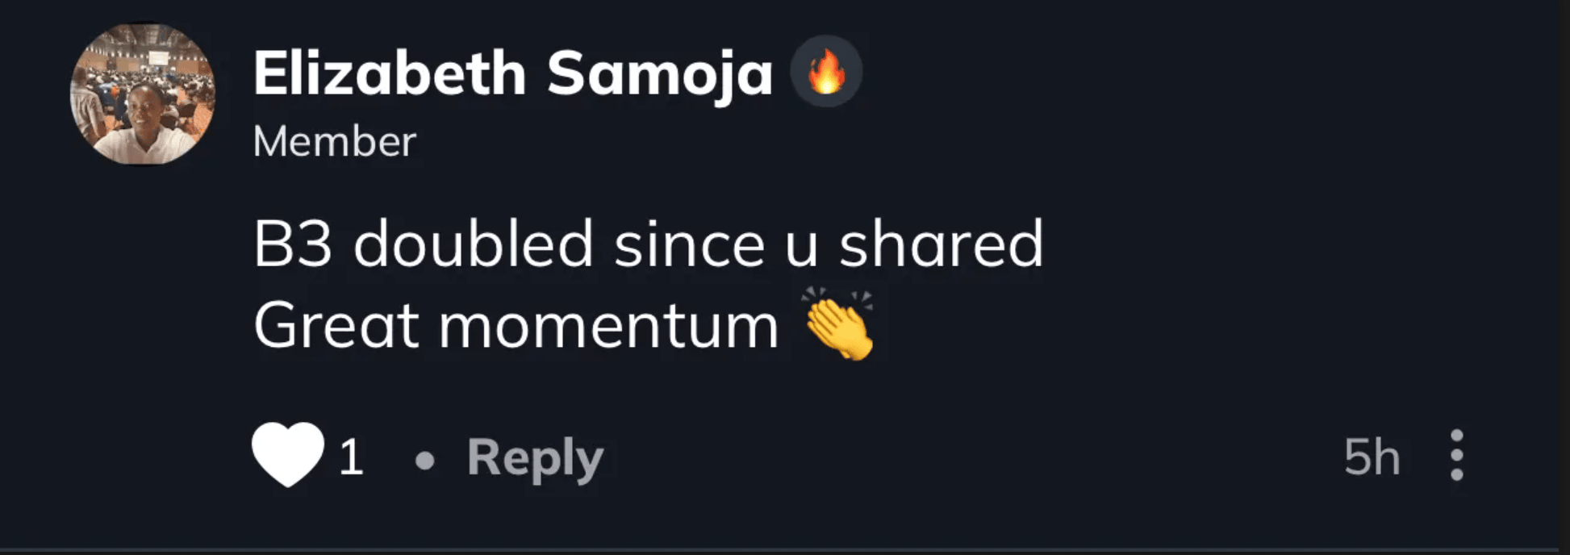1570x555 pixels.
Task: Open the three-dot more options menu
Action: coord(1456,456)
